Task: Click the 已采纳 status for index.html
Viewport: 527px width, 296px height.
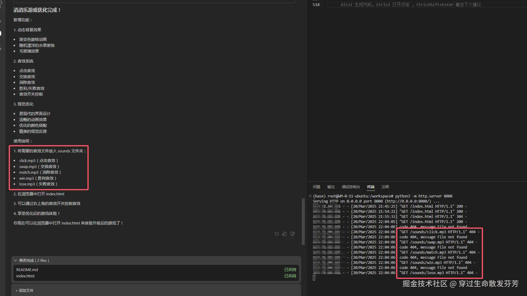Action: pos(290,276)
